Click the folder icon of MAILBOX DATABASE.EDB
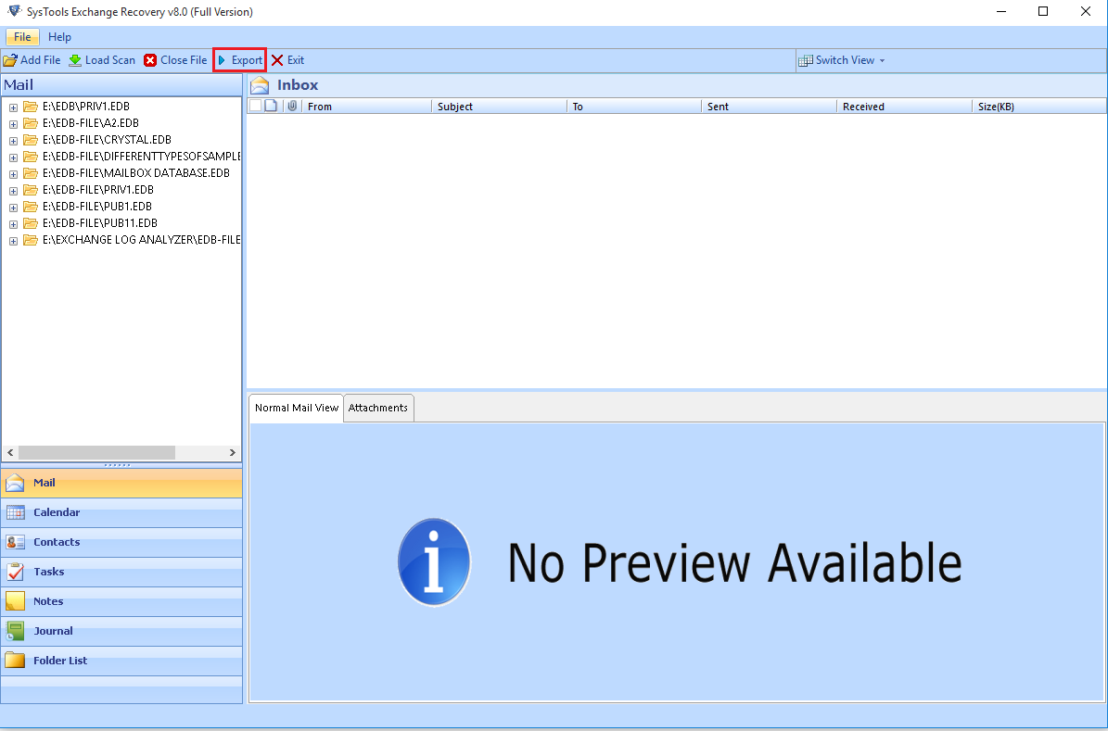 click(x=30, y=173)
